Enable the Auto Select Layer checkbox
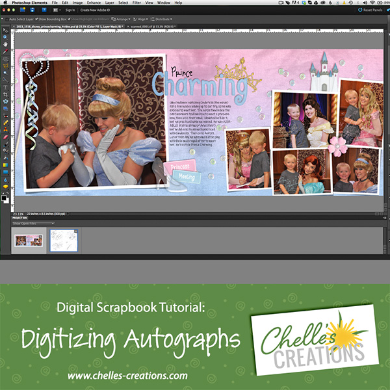 (x=7, y=19)
